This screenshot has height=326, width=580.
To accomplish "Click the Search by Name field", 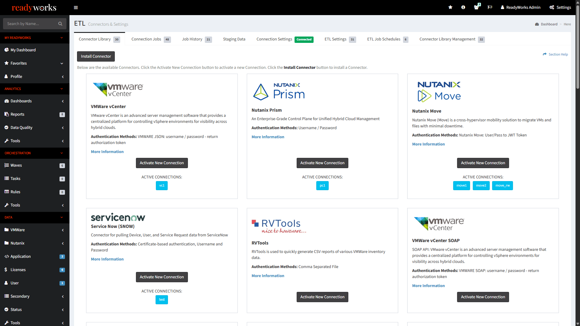I will pos(35,24).
